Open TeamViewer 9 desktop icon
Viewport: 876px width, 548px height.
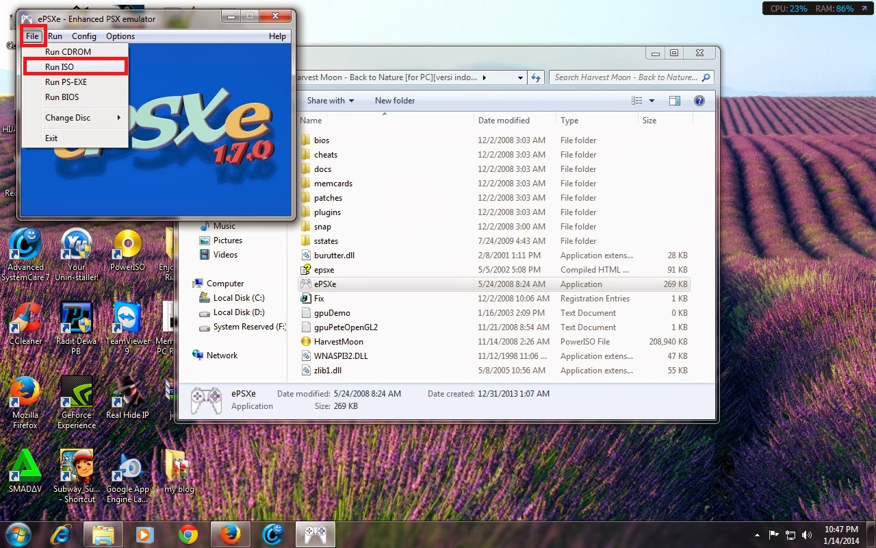tap(127, 328)
